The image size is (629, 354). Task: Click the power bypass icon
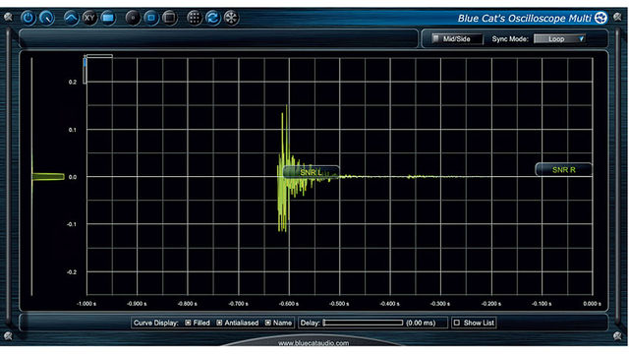tap(29, 18)
